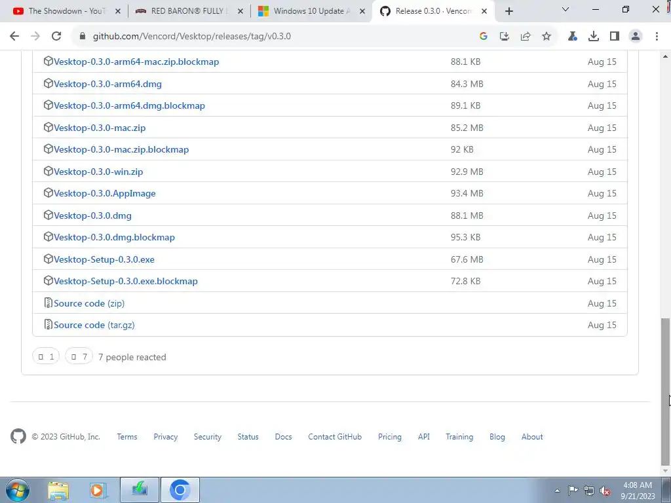Open the Training footer link
The height and width of the screenshot is (503, 671).
[459, 437]
